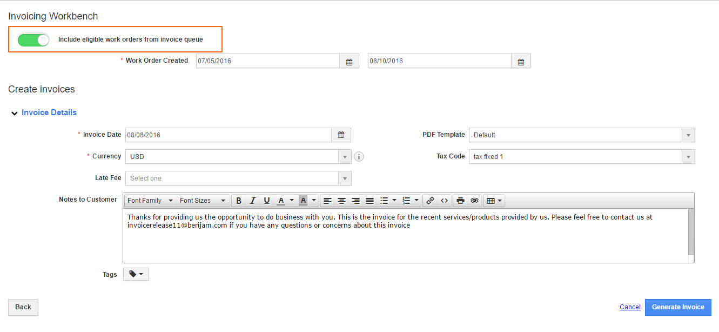
Task: Insert a link using the chain icon
Action: 430,201
